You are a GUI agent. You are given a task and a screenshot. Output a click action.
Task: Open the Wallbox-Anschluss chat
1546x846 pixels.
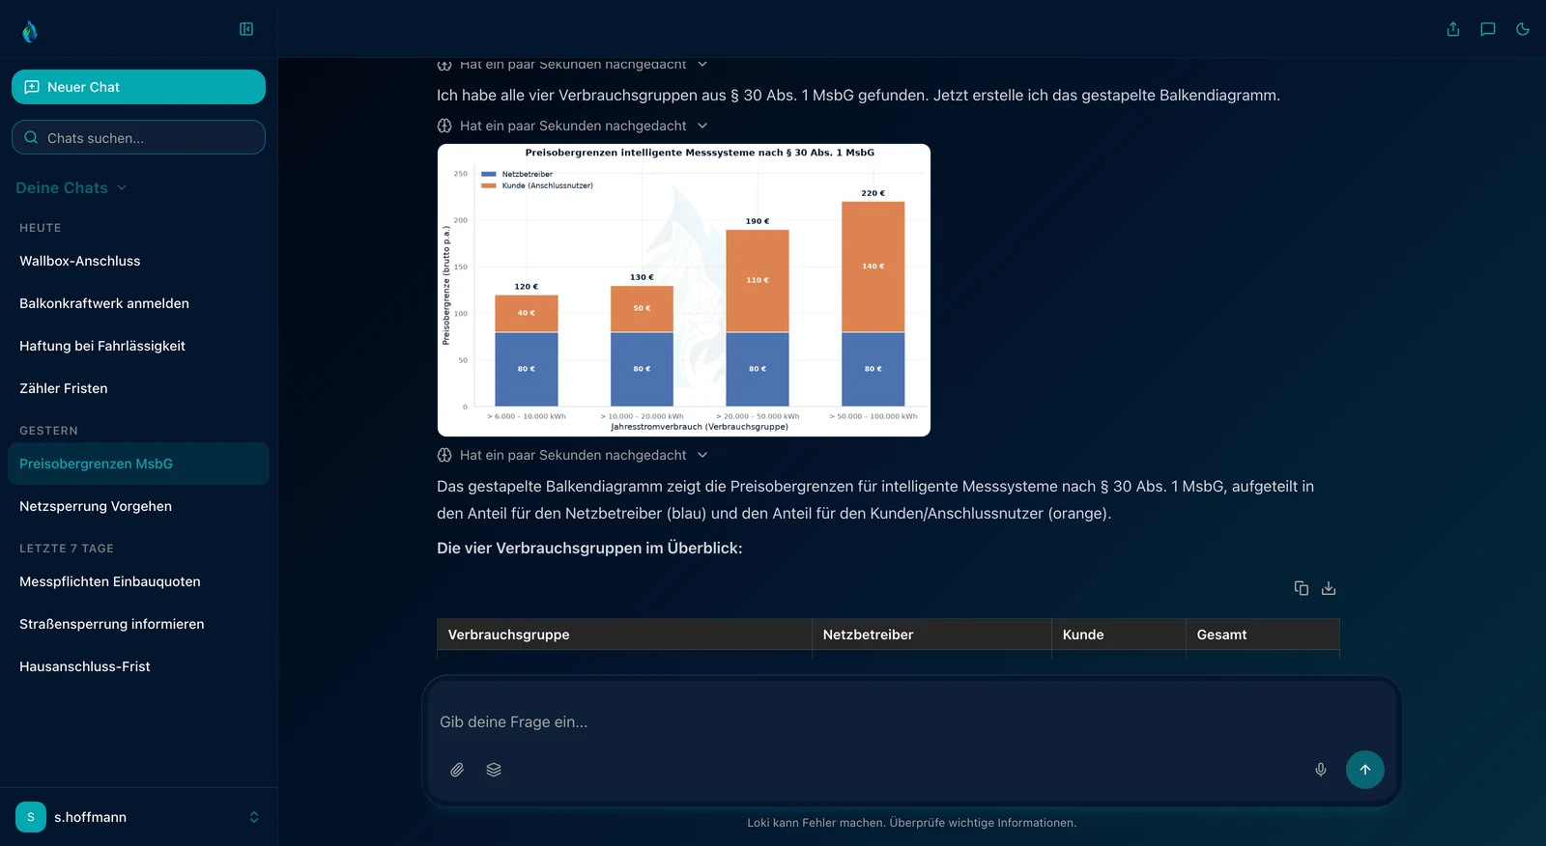138,261
